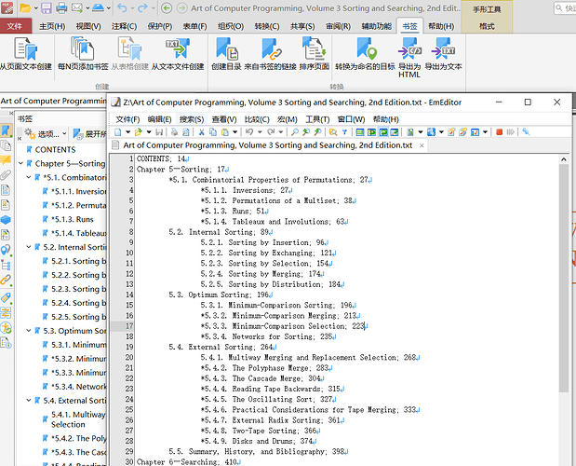Click the 展开 expand-all button in the bookmarks panel
Viewport: 576px width, 466px height.
[x=89, y=134]
